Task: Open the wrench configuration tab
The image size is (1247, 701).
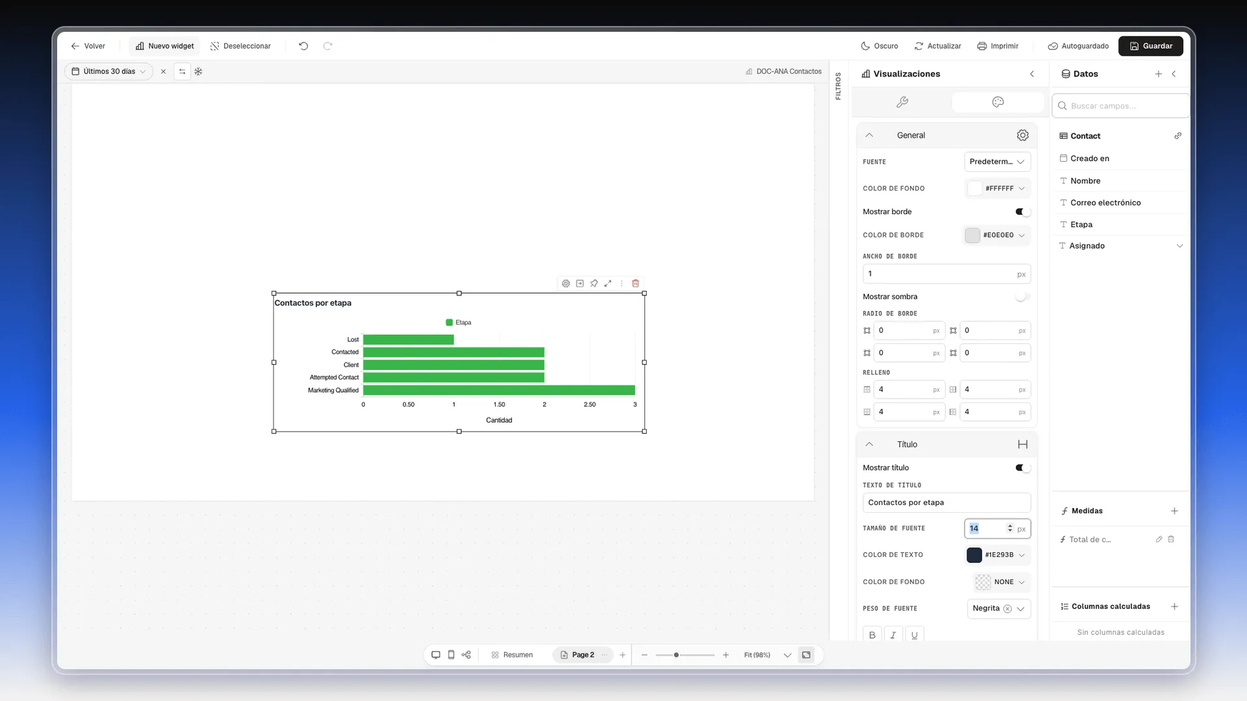Action: (x=902, y=102)
